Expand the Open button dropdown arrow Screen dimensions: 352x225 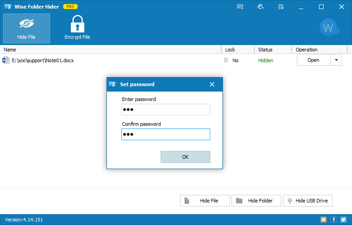336,60
